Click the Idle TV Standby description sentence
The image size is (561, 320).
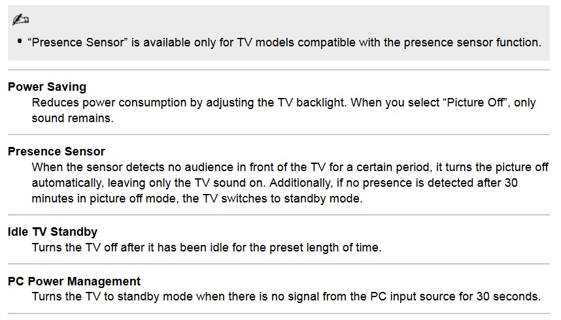(x=206, y=248)
